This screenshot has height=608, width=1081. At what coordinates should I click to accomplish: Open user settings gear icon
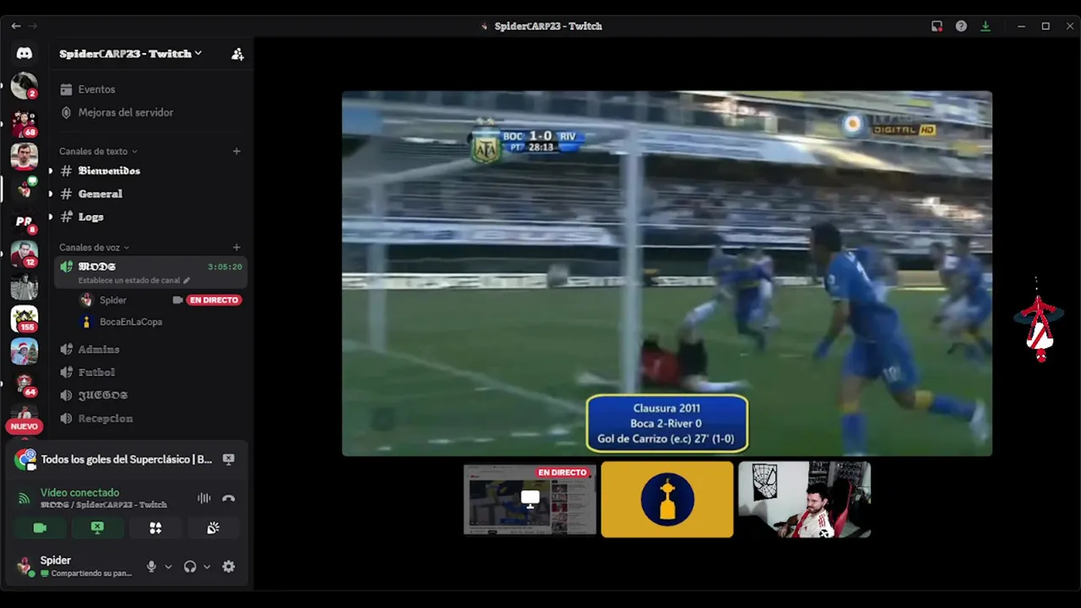(228, 567)
